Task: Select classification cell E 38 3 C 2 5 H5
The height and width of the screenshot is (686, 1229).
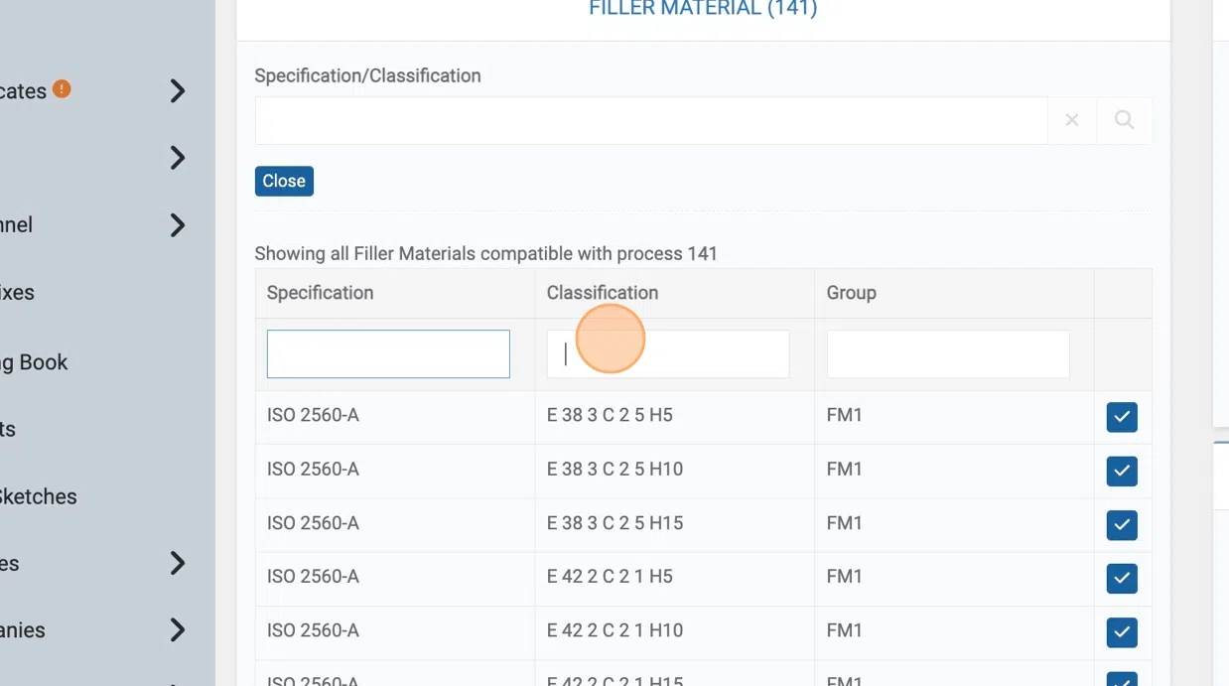Action: 610,415
